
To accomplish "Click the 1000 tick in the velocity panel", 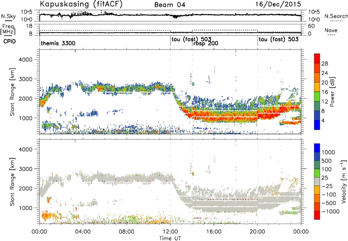I will coord(26,208).
